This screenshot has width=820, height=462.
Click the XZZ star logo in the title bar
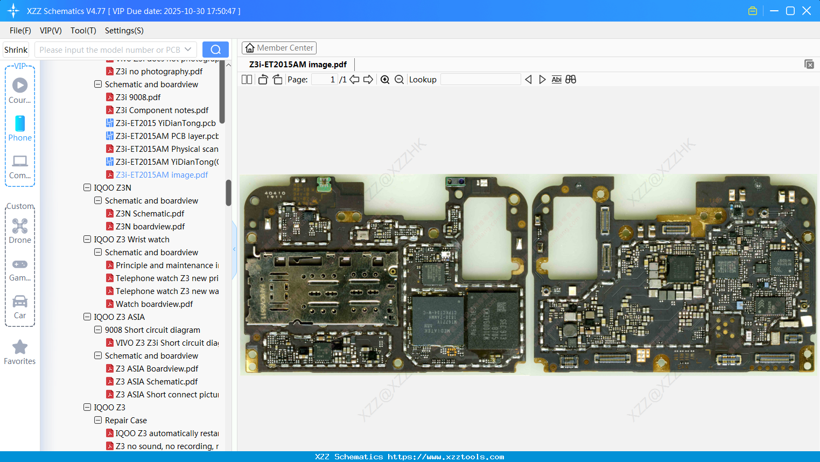tap(13, 11)
